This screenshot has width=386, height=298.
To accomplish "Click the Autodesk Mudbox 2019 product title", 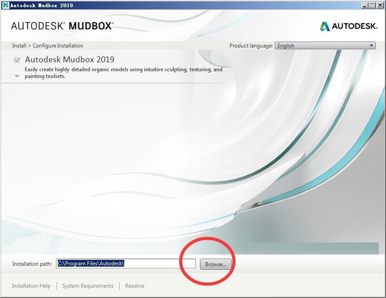I will (69, 59).
